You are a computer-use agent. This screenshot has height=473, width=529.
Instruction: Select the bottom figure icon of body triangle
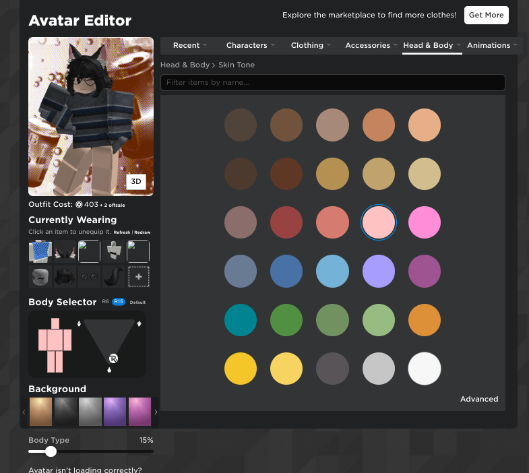109,370
